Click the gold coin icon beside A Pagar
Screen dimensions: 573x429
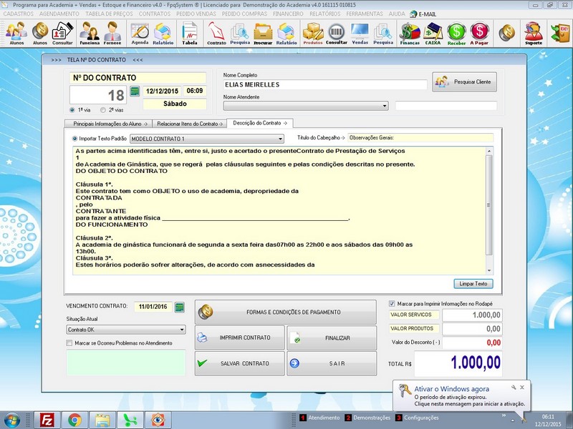pyautogui.click(x=507, y=33)
